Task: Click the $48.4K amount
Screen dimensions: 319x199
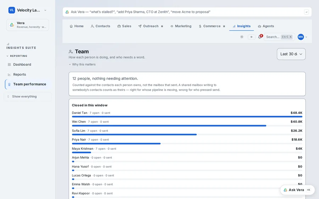Action: click(296, 113)
